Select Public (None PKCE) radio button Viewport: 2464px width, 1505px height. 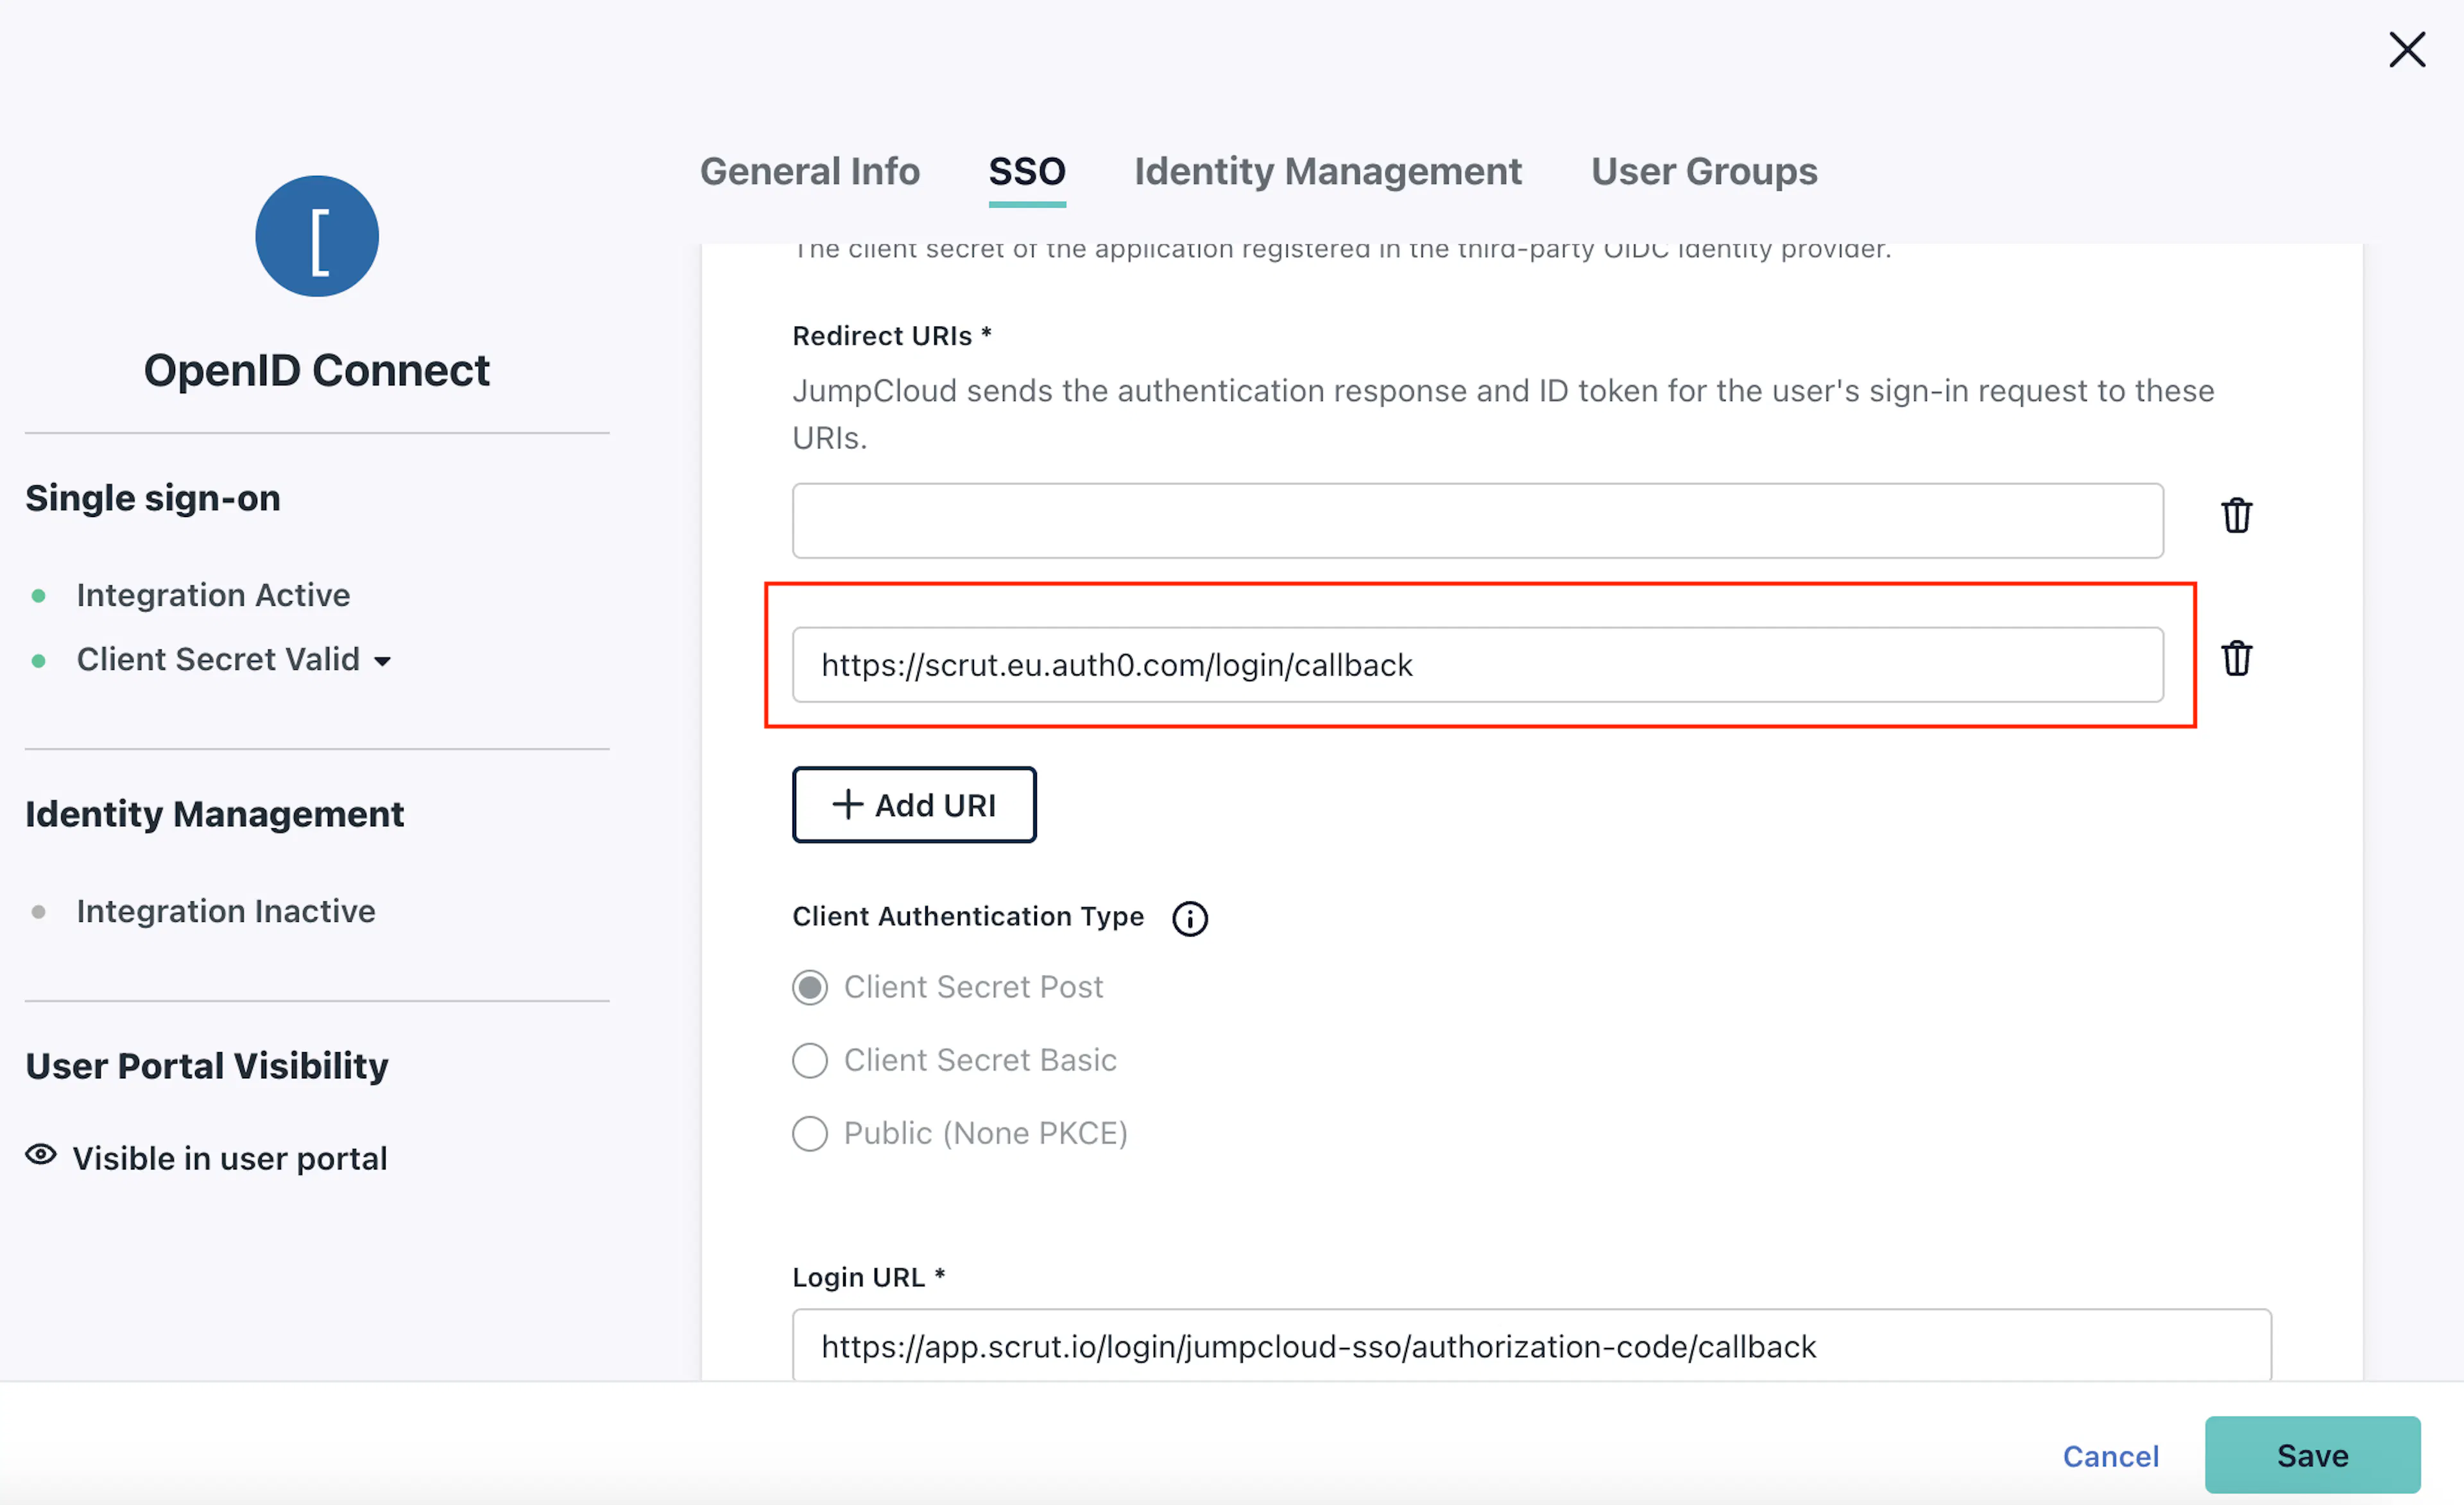[x=809, y=1134]
